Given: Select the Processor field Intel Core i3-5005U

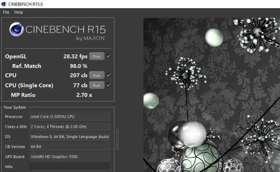Looking at the screenshot, I should tap(70, 117).
